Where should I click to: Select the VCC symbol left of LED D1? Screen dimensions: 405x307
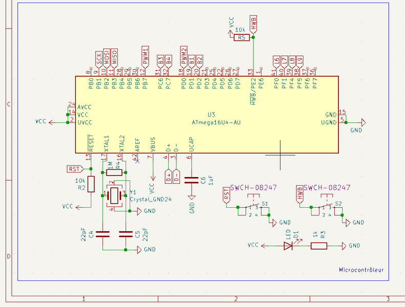pyautogui.click(x=264, y=246)
